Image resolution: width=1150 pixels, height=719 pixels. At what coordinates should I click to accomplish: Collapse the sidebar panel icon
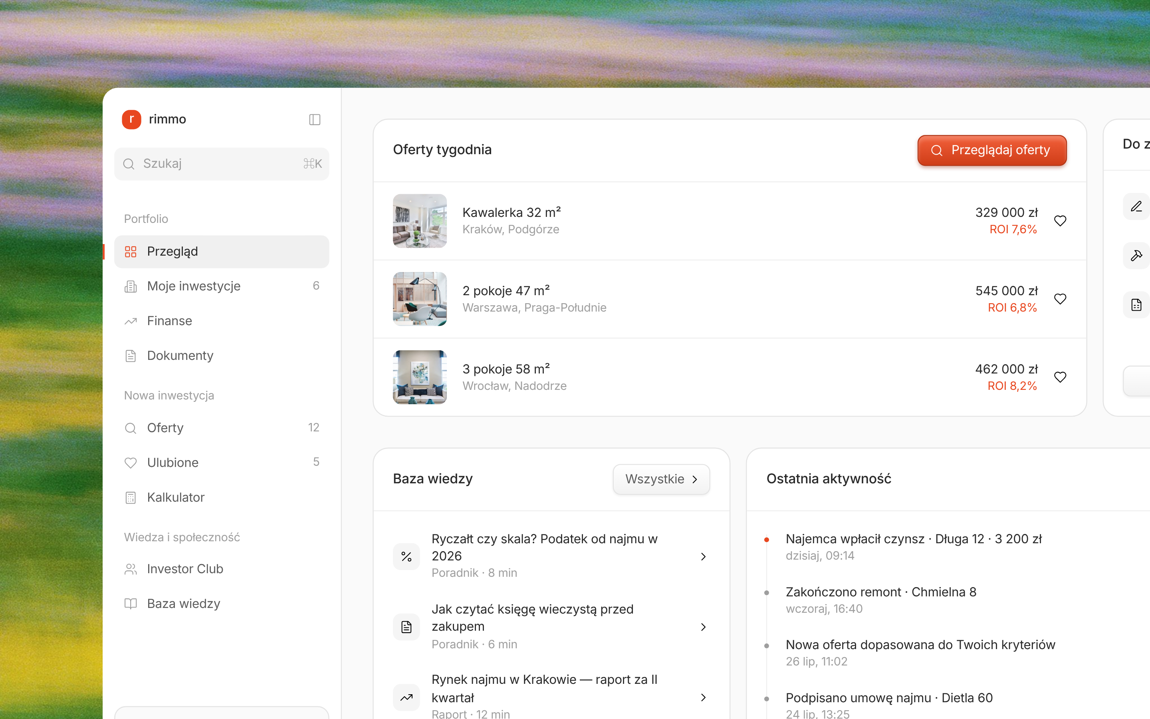(x=315, y=119)
